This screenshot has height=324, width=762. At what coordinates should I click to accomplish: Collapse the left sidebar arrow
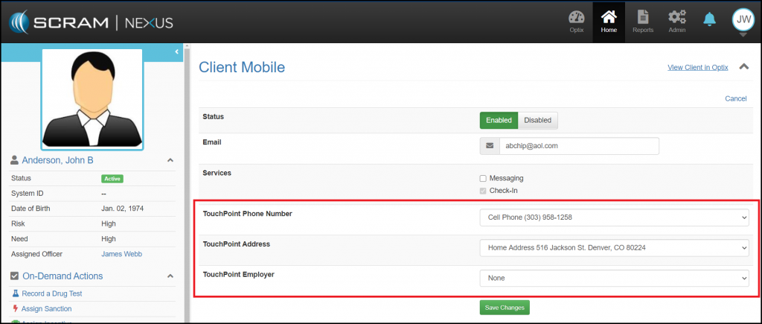pos(177,51)
